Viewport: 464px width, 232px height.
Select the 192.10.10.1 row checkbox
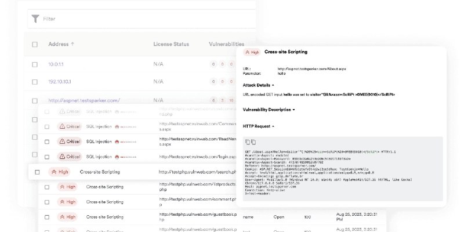(x=35, y=82)
